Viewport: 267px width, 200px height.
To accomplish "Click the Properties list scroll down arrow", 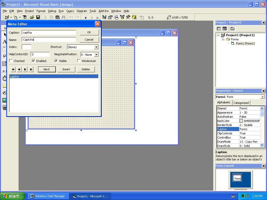I will 262,145.
